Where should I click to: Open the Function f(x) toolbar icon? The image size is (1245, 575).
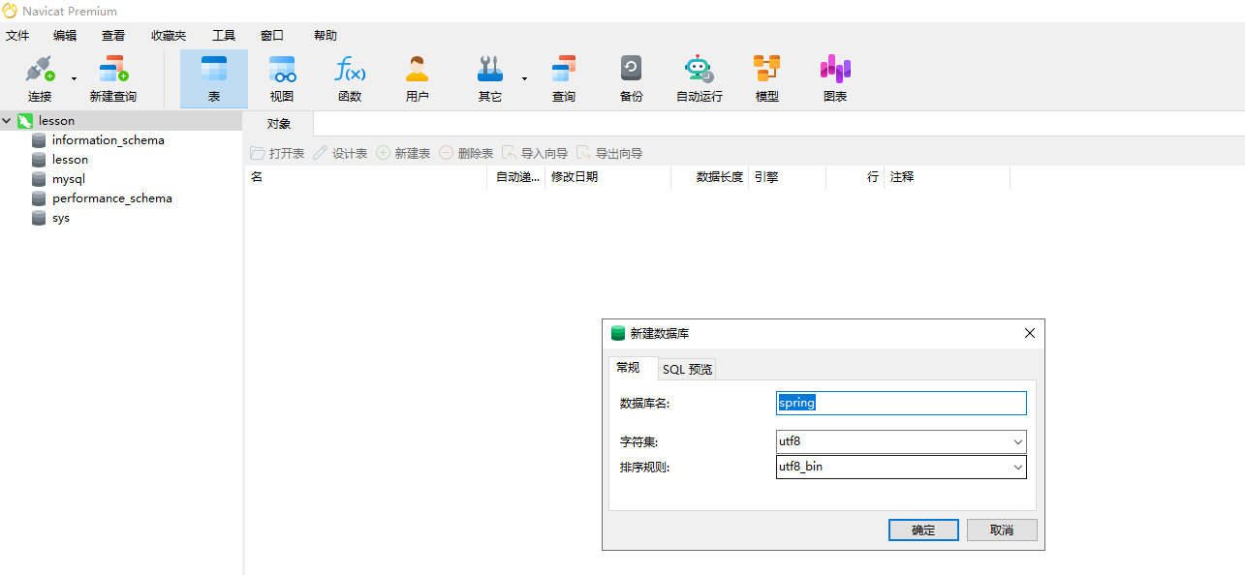(x=350, y=78)
